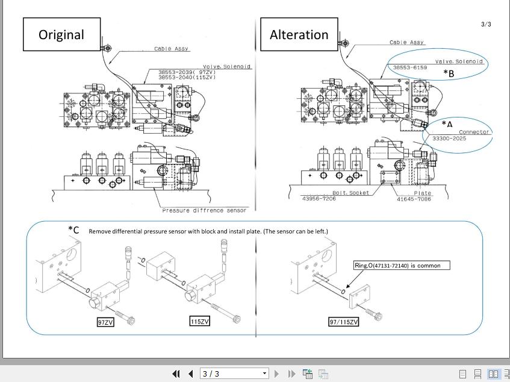Advance to the next page
Image resolution: width=510 pixels, height=382 pixels.
[x=276, y=374]
